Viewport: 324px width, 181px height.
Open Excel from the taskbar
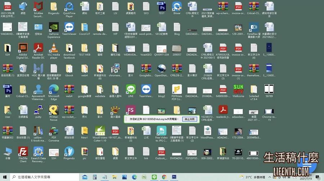(x=144, y=177)
